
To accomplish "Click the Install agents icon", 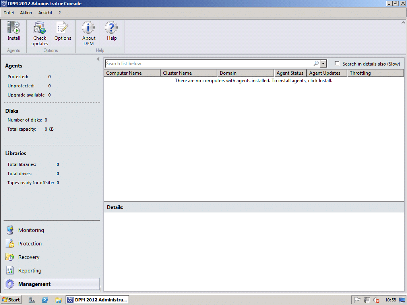I will point(14,28).
